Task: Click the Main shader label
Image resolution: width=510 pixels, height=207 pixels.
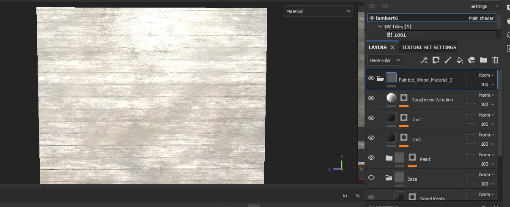Action: [x=481, y=18]
